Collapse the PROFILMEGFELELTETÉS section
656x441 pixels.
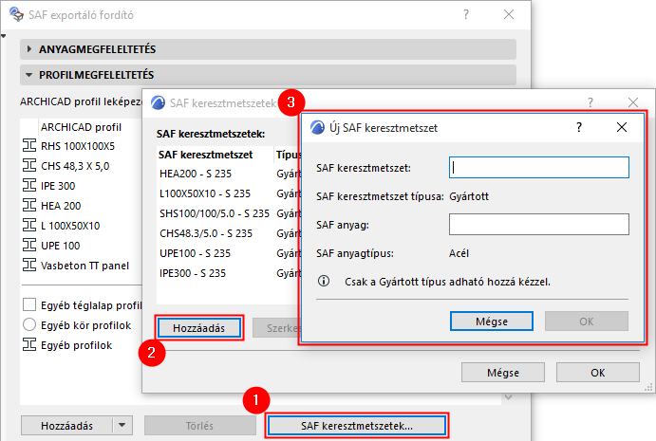click(x=28, y=75)
